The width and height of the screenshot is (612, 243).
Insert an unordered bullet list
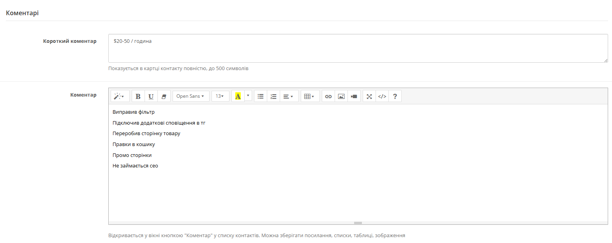point(261,96)
